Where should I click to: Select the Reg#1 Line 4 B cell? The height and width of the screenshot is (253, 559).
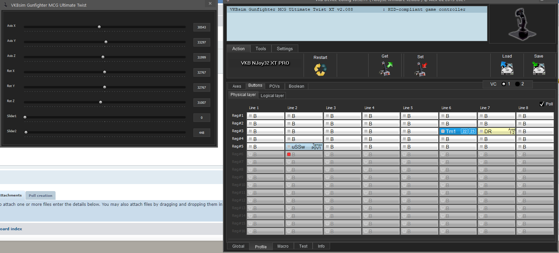coord(381,116)
